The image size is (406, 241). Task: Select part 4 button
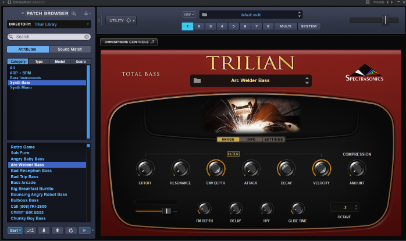pos(222,26)
